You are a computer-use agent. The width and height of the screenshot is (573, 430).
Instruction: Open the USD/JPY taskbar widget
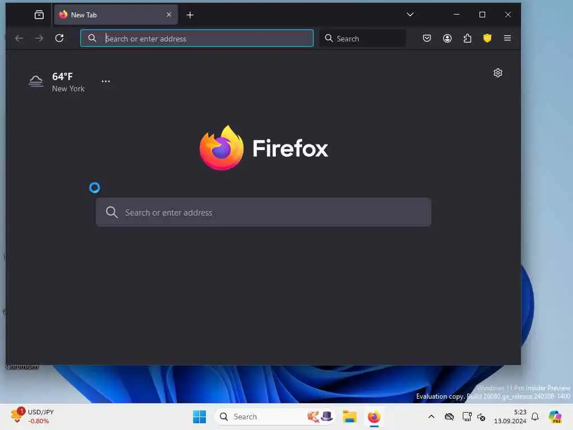(32, 416)
